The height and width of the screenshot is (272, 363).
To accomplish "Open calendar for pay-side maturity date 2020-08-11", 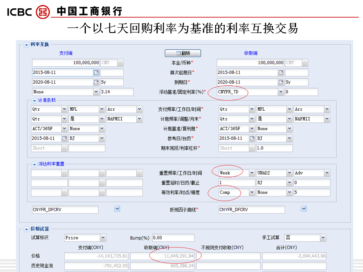I will coord(96,82).
